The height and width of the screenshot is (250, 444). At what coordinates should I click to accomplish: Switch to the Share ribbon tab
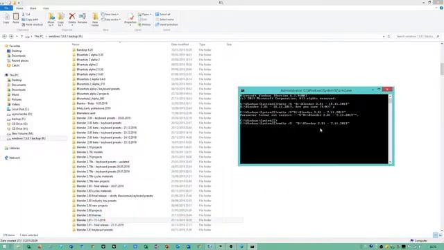tap(33, 8)
